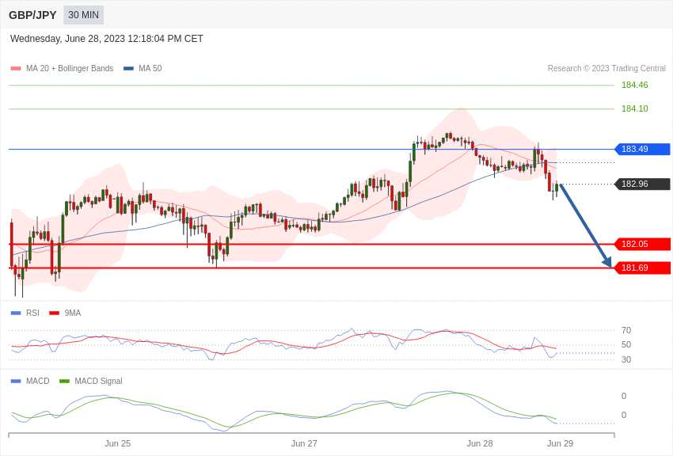Click the MA 20 + Bollinger Bands label
673x456 pixels.
click(70, 69)
